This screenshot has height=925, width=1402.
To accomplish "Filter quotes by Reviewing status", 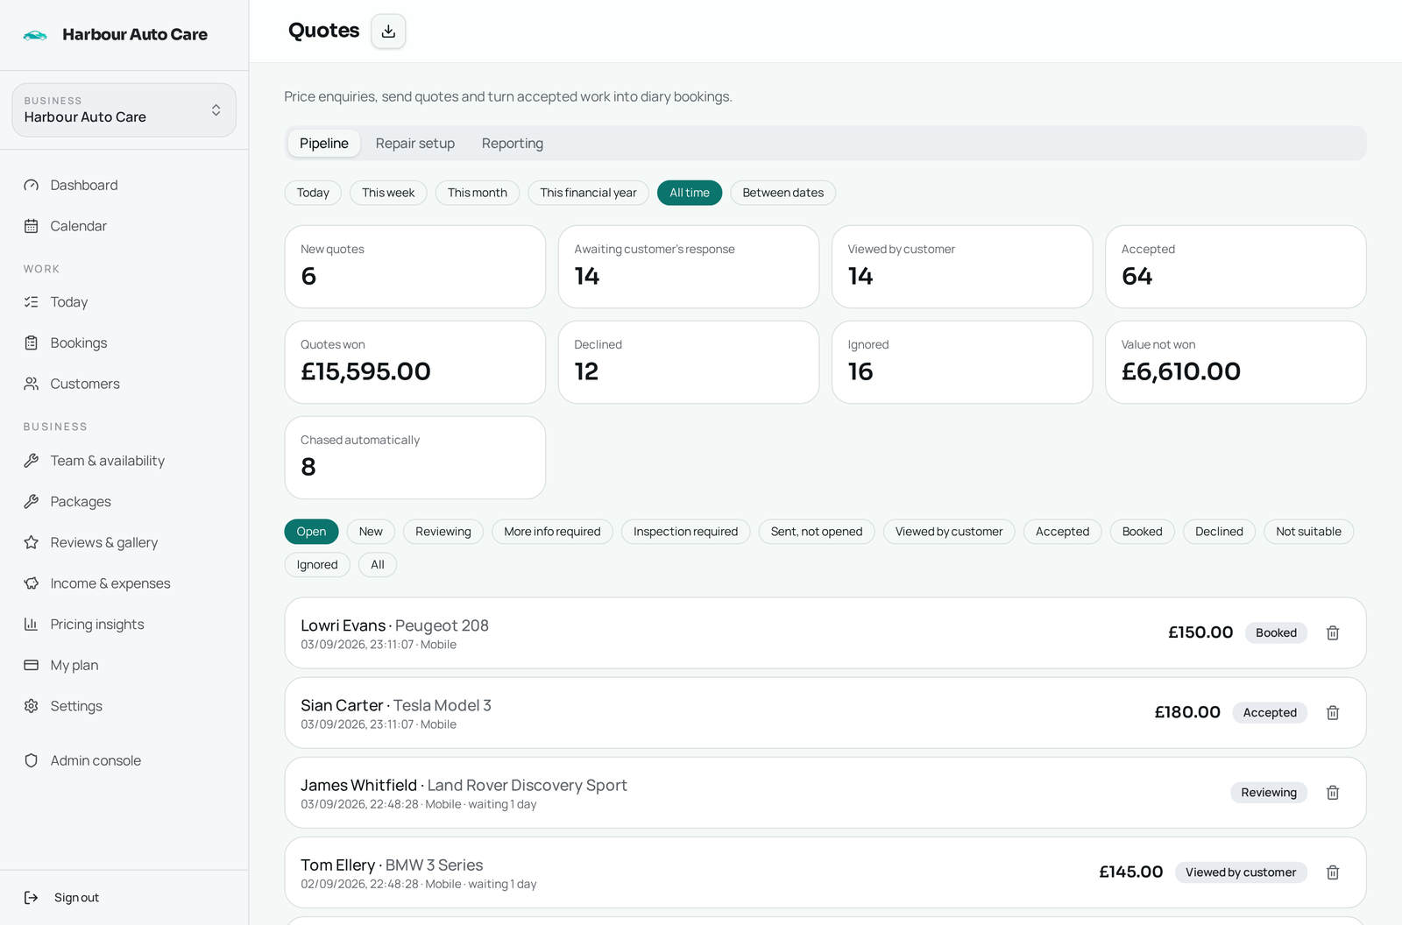I will coord(443,532).
